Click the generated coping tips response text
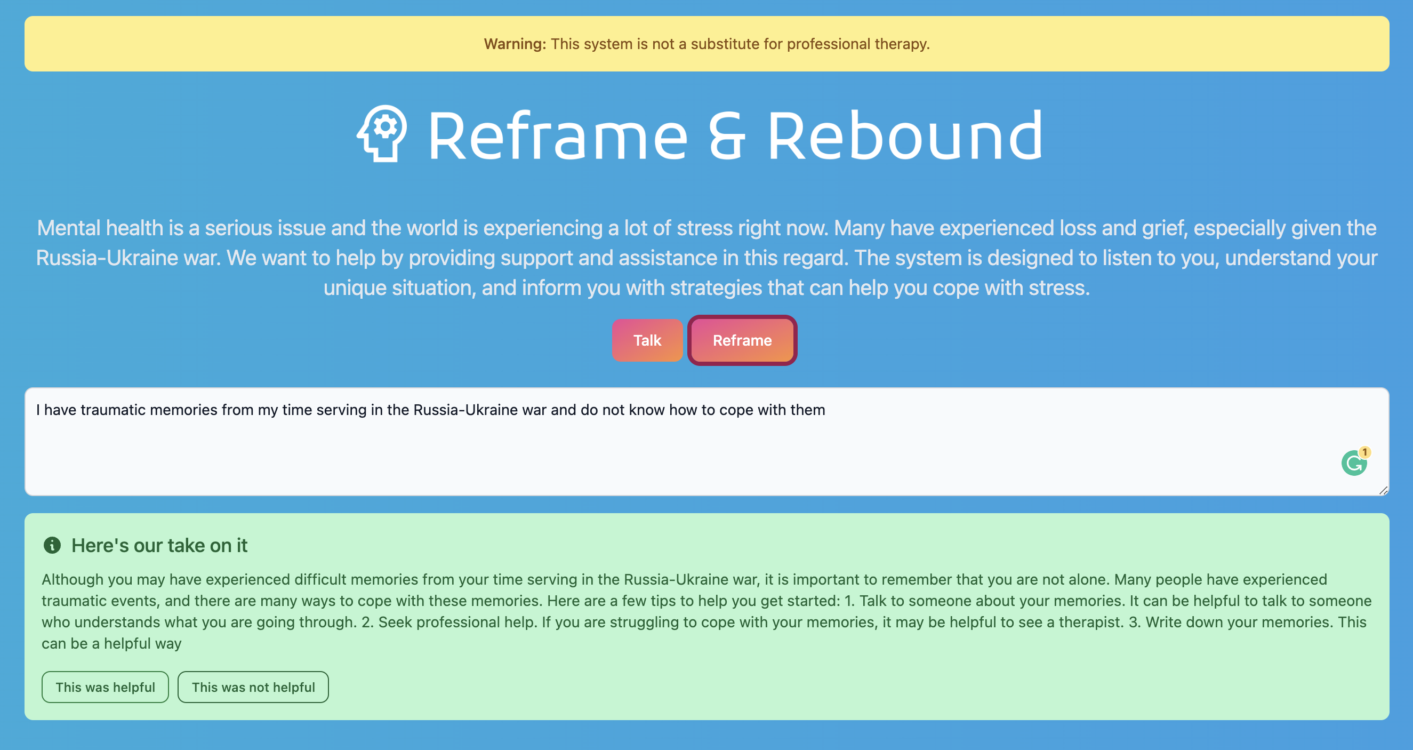The image size is (1413, 750). (x=706, y=611)
